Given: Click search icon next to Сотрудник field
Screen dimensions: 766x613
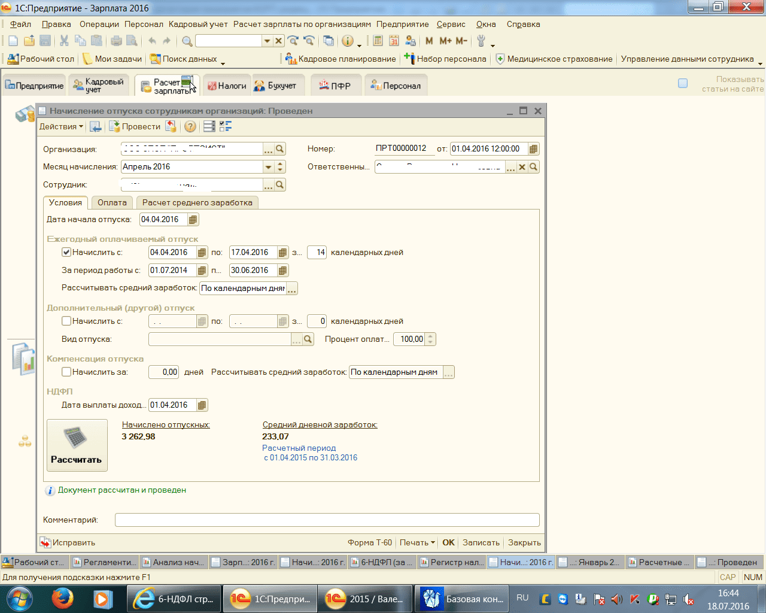Looking at the screenshot, I should pyautogui.click(x=279, y=185).
